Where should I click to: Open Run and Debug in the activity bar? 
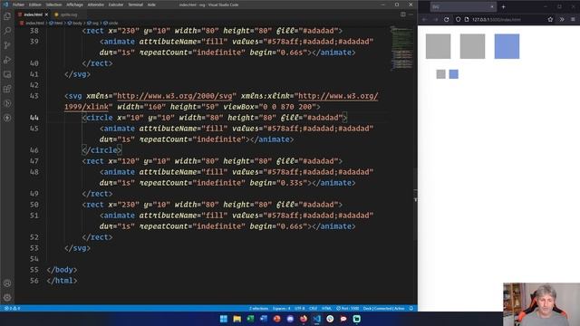(7, 60)
